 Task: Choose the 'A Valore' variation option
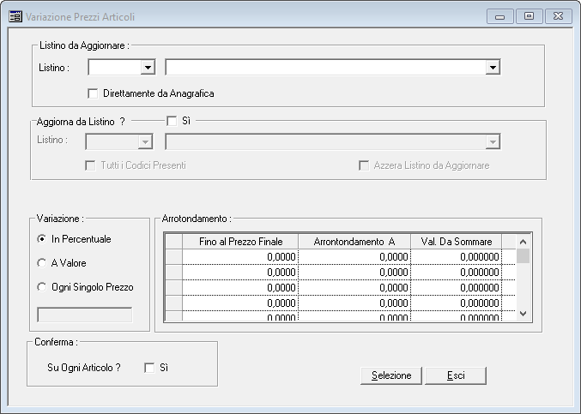[x=41, y=263]
